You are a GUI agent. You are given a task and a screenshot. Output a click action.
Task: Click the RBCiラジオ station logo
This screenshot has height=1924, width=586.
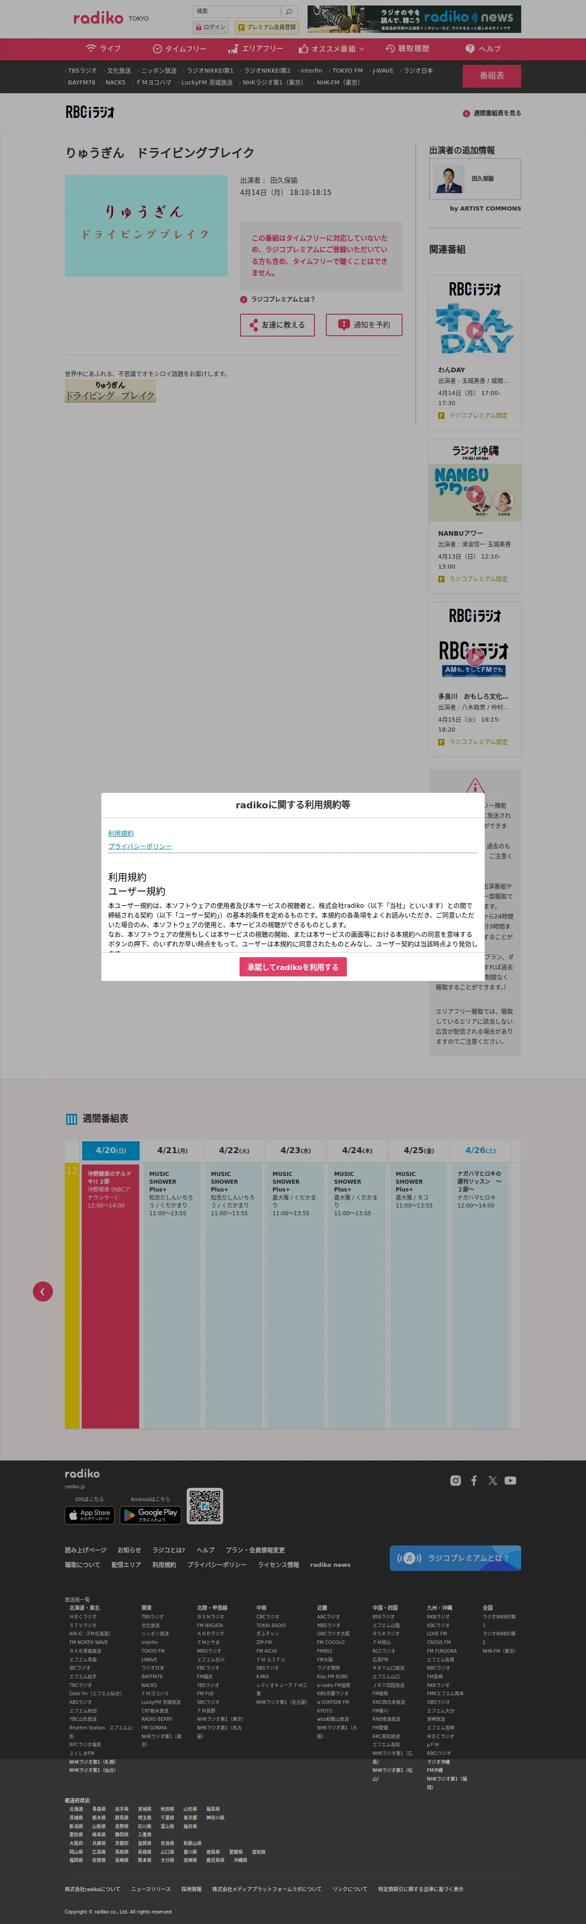pyautogui.click(x=89, y=112)
